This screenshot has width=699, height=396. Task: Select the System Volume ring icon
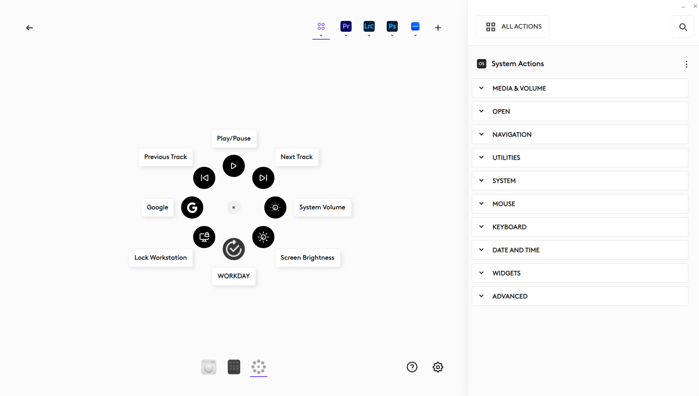(x=275, y=207)
